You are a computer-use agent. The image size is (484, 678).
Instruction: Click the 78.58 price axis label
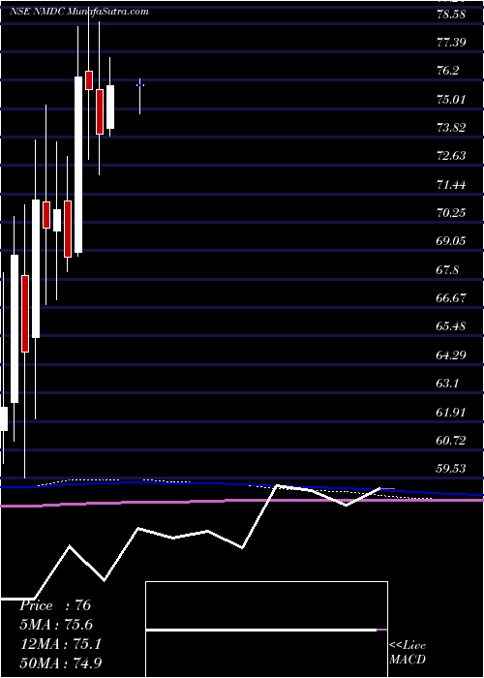point(450,15)
